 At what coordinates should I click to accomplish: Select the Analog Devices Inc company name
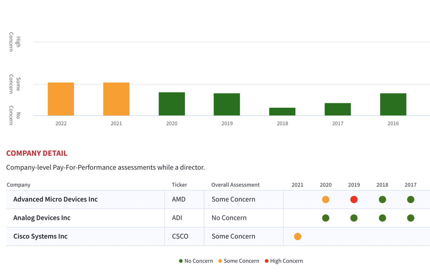(x=42, y=218)
